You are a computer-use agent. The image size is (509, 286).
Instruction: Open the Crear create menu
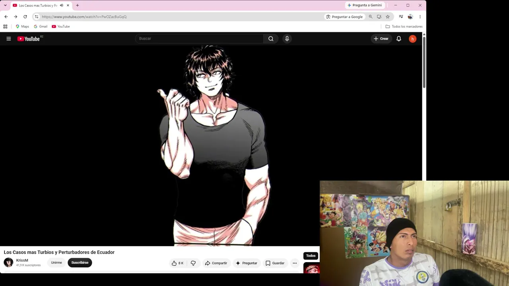[381, 39]
